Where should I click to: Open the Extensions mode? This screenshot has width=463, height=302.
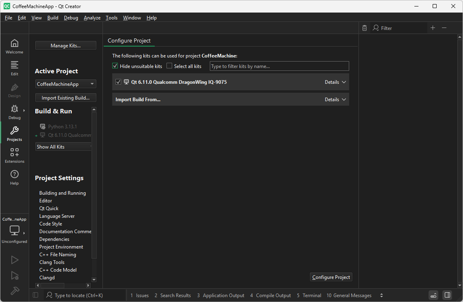[14, 154]
